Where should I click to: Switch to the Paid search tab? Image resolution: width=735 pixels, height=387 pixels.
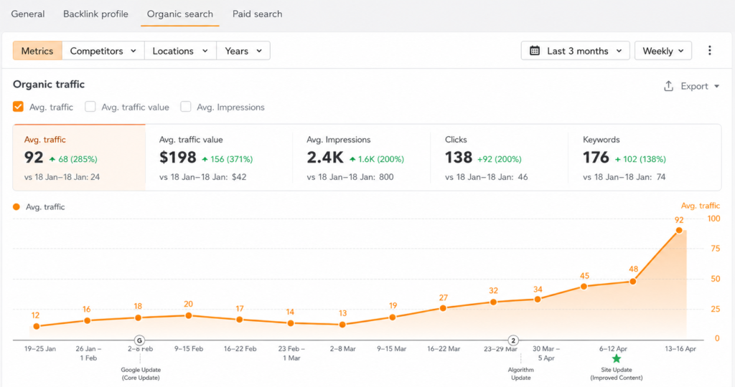tap(258, 14)
